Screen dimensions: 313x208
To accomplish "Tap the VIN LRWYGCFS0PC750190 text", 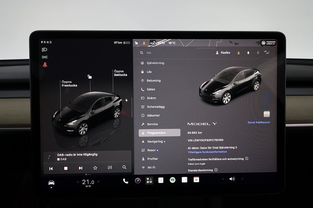I will tap(205, 140).
